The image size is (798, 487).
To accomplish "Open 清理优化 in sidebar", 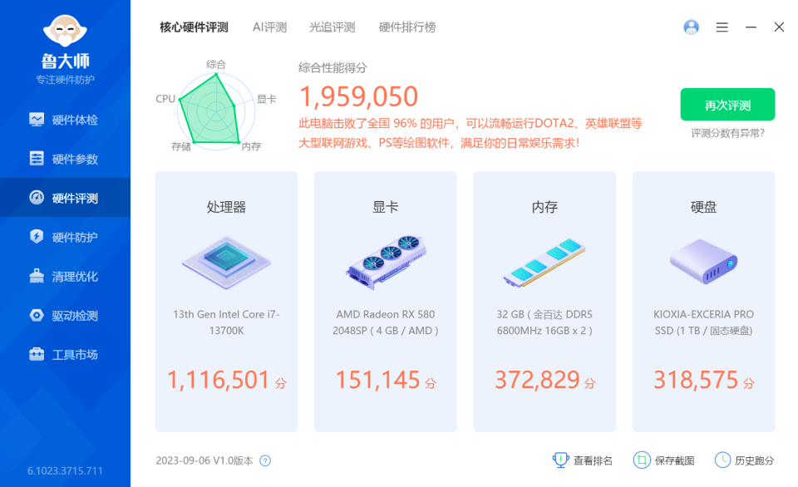I will (x=65, y=276).
